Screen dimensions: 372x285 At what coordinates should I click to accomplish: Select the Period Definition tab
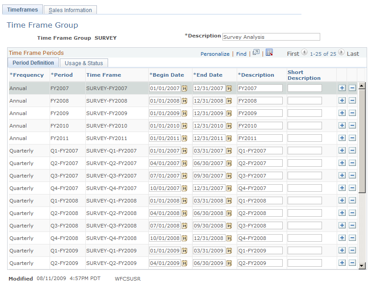point(33,63)
